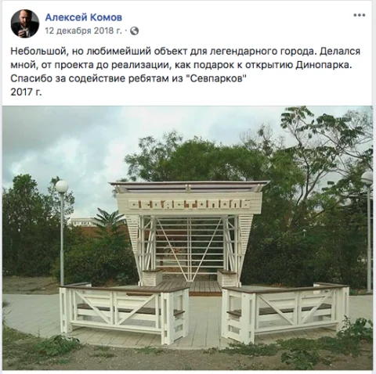Open the Алексей Комов profile name link

[x=84, y=17]
